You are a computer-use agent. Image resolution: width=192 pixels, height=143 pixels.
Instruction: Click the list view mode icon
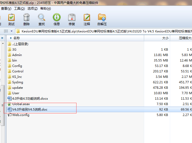click(6, 31)
